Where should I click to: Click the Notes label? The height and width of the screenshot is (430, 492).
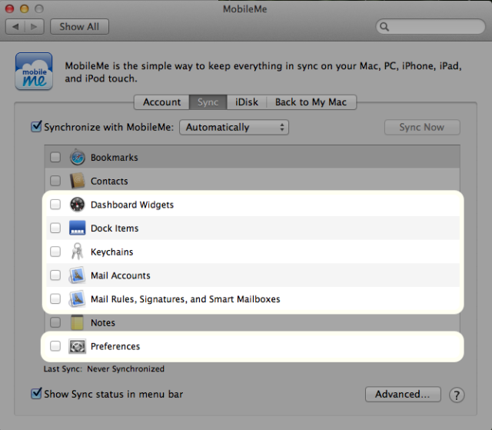103,322
